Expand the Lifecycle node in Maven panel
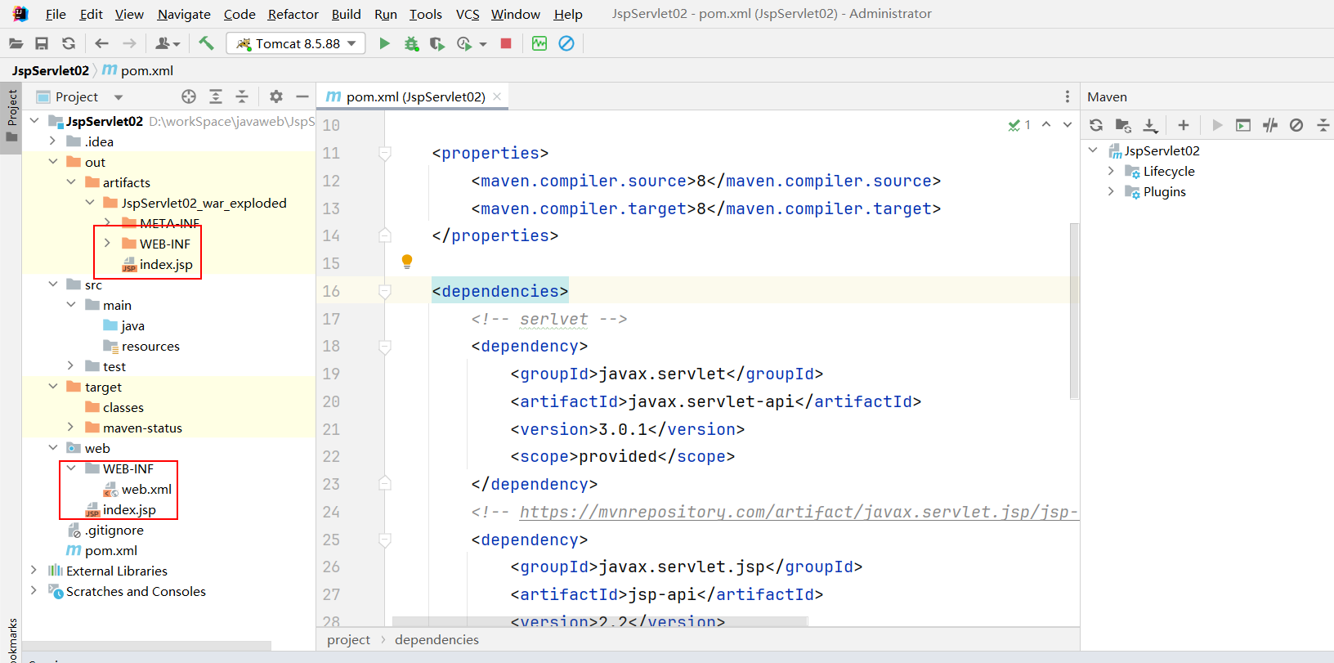The height and width of the screenshot is (663, 1334). [1111, 171]
